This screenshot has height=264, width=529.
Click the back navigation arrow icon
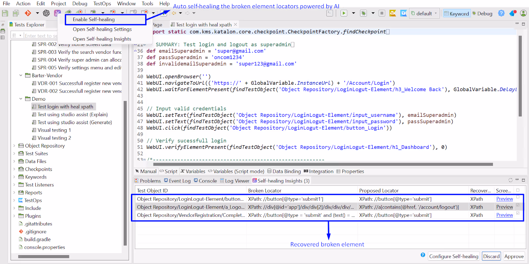[174, 13]
